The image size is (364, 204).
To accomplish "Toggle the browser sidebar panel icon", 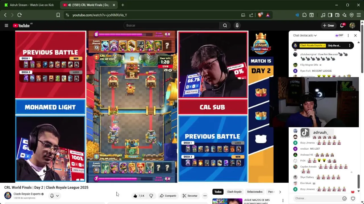I will coord(330,15).
